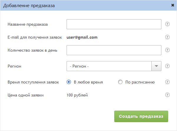Image resolution: width=177 pixels, height=131 pixels.
Task: Click the user@gmail.com email address
Action: (x=82, y=37)
